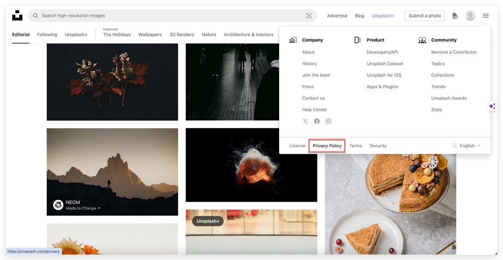The image size is (503, 260).
Task: Open the About link
Action: click(x=308, y=52)
